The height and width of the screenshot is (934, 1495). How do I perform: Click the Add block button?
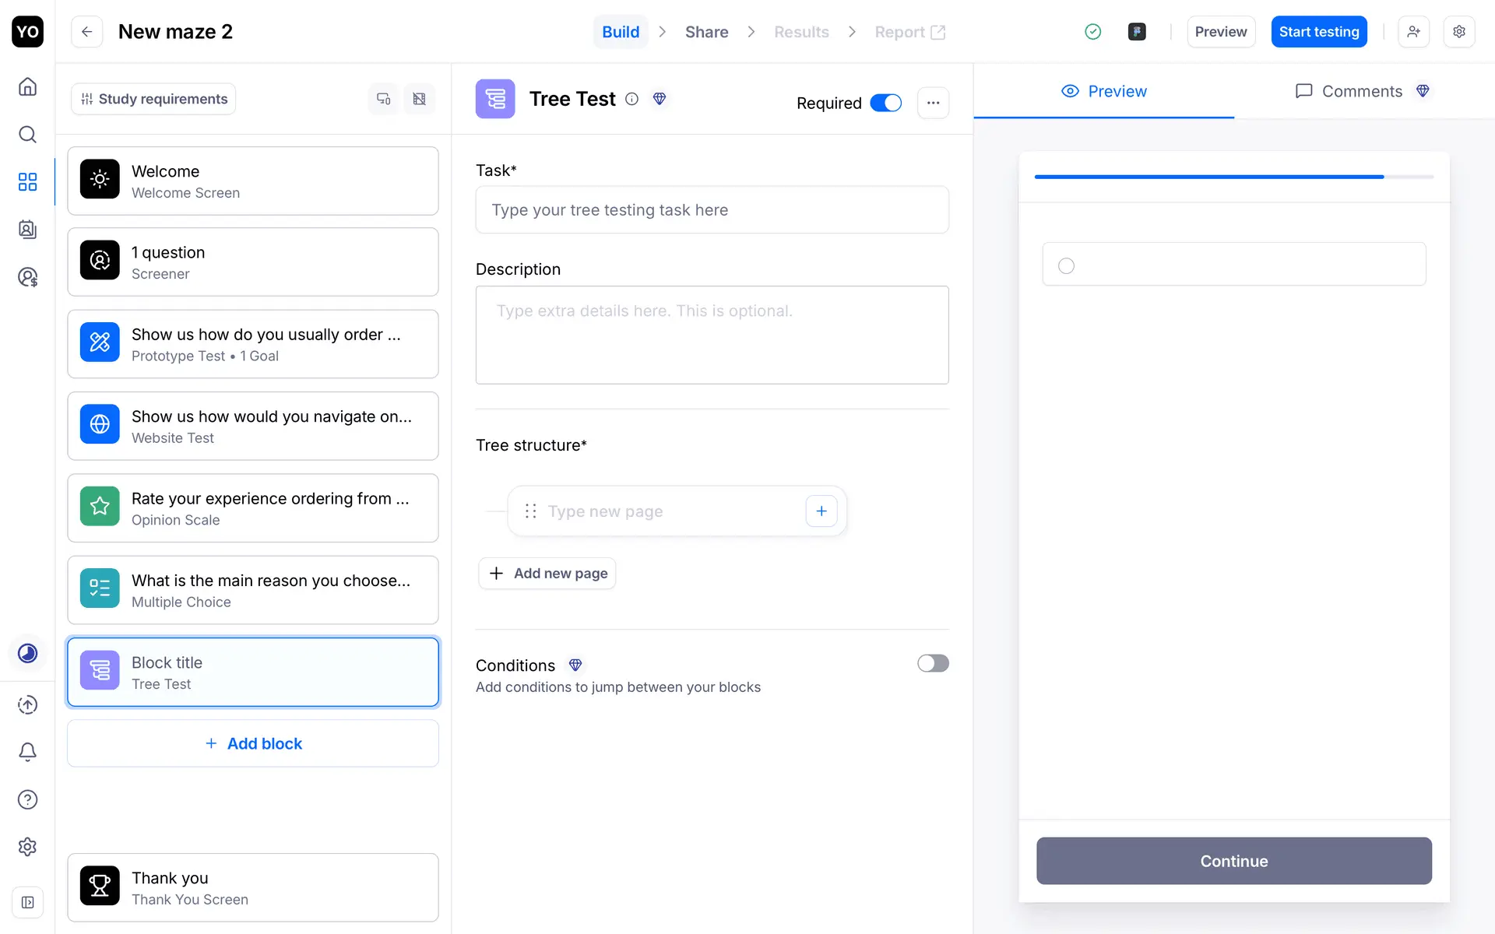coord(253,743)
